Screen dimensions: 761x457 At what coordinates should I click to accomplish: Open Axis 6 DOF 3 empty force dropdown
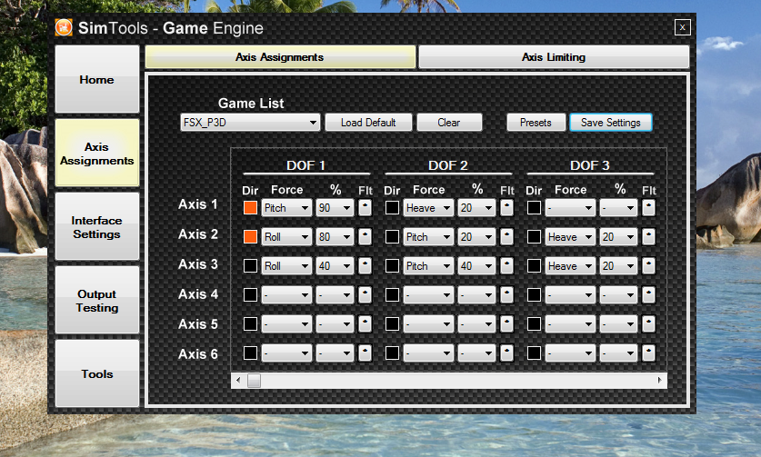coord(570,353)
